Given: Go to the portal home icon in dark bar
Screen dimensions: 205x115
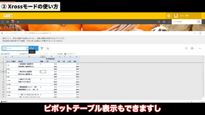Looking at the screenshot, I should [8, 22].
